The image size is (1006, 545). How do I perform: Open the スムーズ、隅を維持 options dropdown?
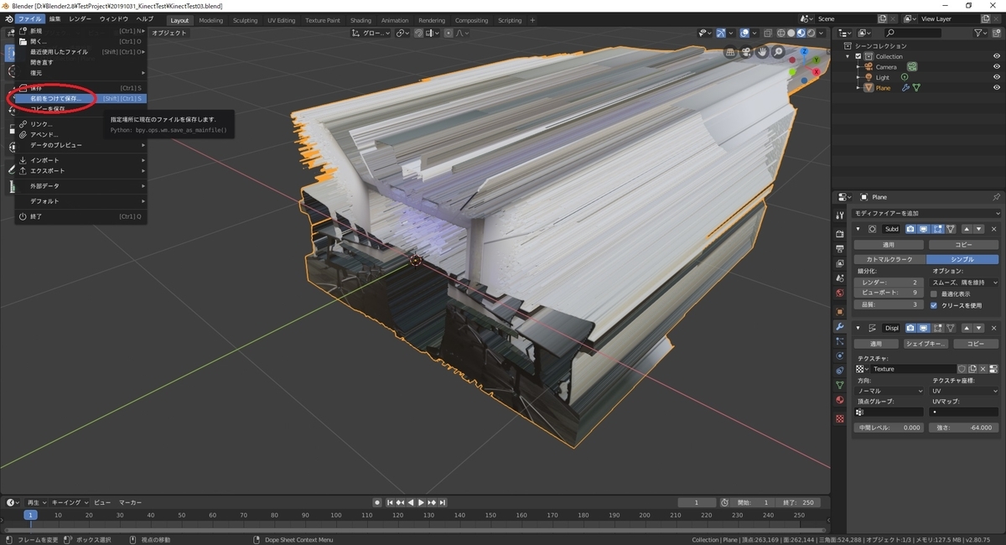point(965,283)
